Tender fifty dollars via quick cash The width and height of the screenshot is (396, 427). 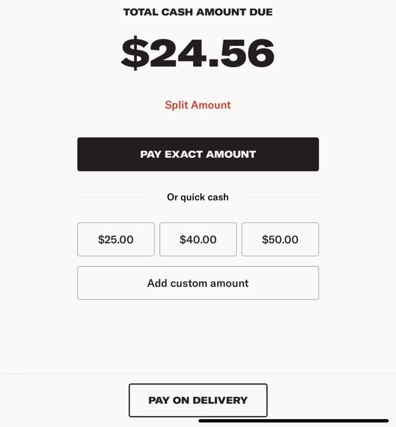(x=280, y=239)
